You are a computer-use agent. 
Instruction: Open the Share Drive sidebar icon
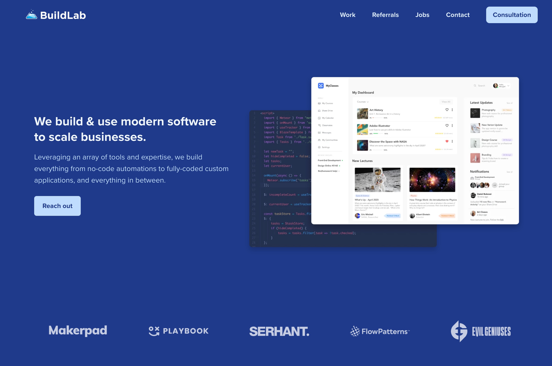pos(319,111)
